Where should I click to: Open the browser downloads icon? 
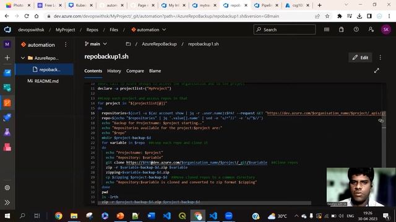pos(359,16)
